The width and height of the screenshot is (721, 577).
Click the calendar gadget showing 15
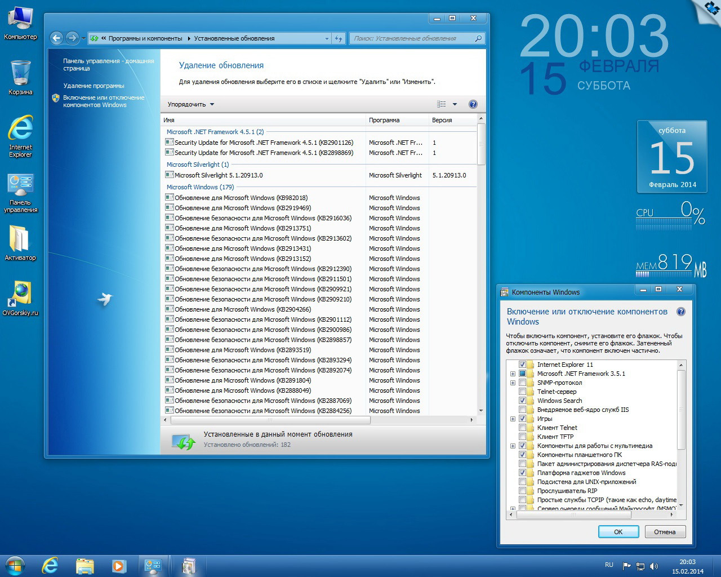[672, 157]
